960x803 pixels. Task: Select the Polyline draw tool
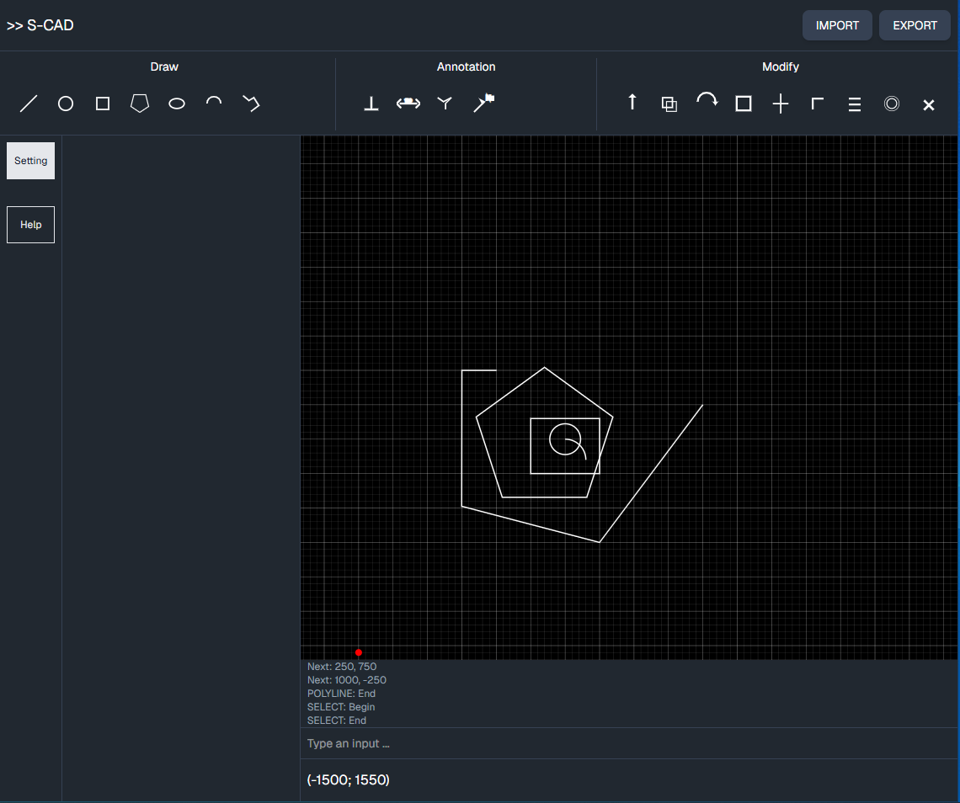click(x=251, y=104)
